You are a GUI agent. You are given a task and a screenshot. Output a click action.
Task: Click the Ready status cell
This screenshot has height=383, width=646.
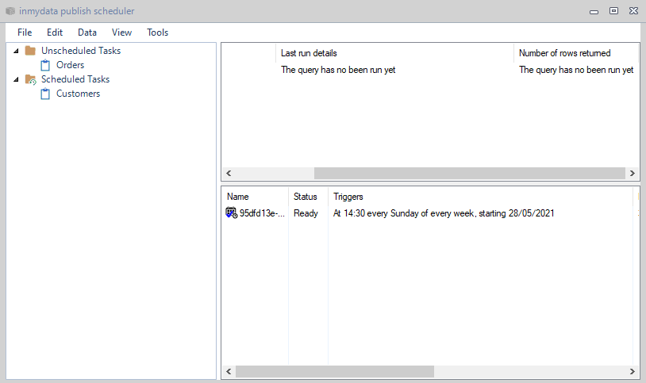point(306,213)
